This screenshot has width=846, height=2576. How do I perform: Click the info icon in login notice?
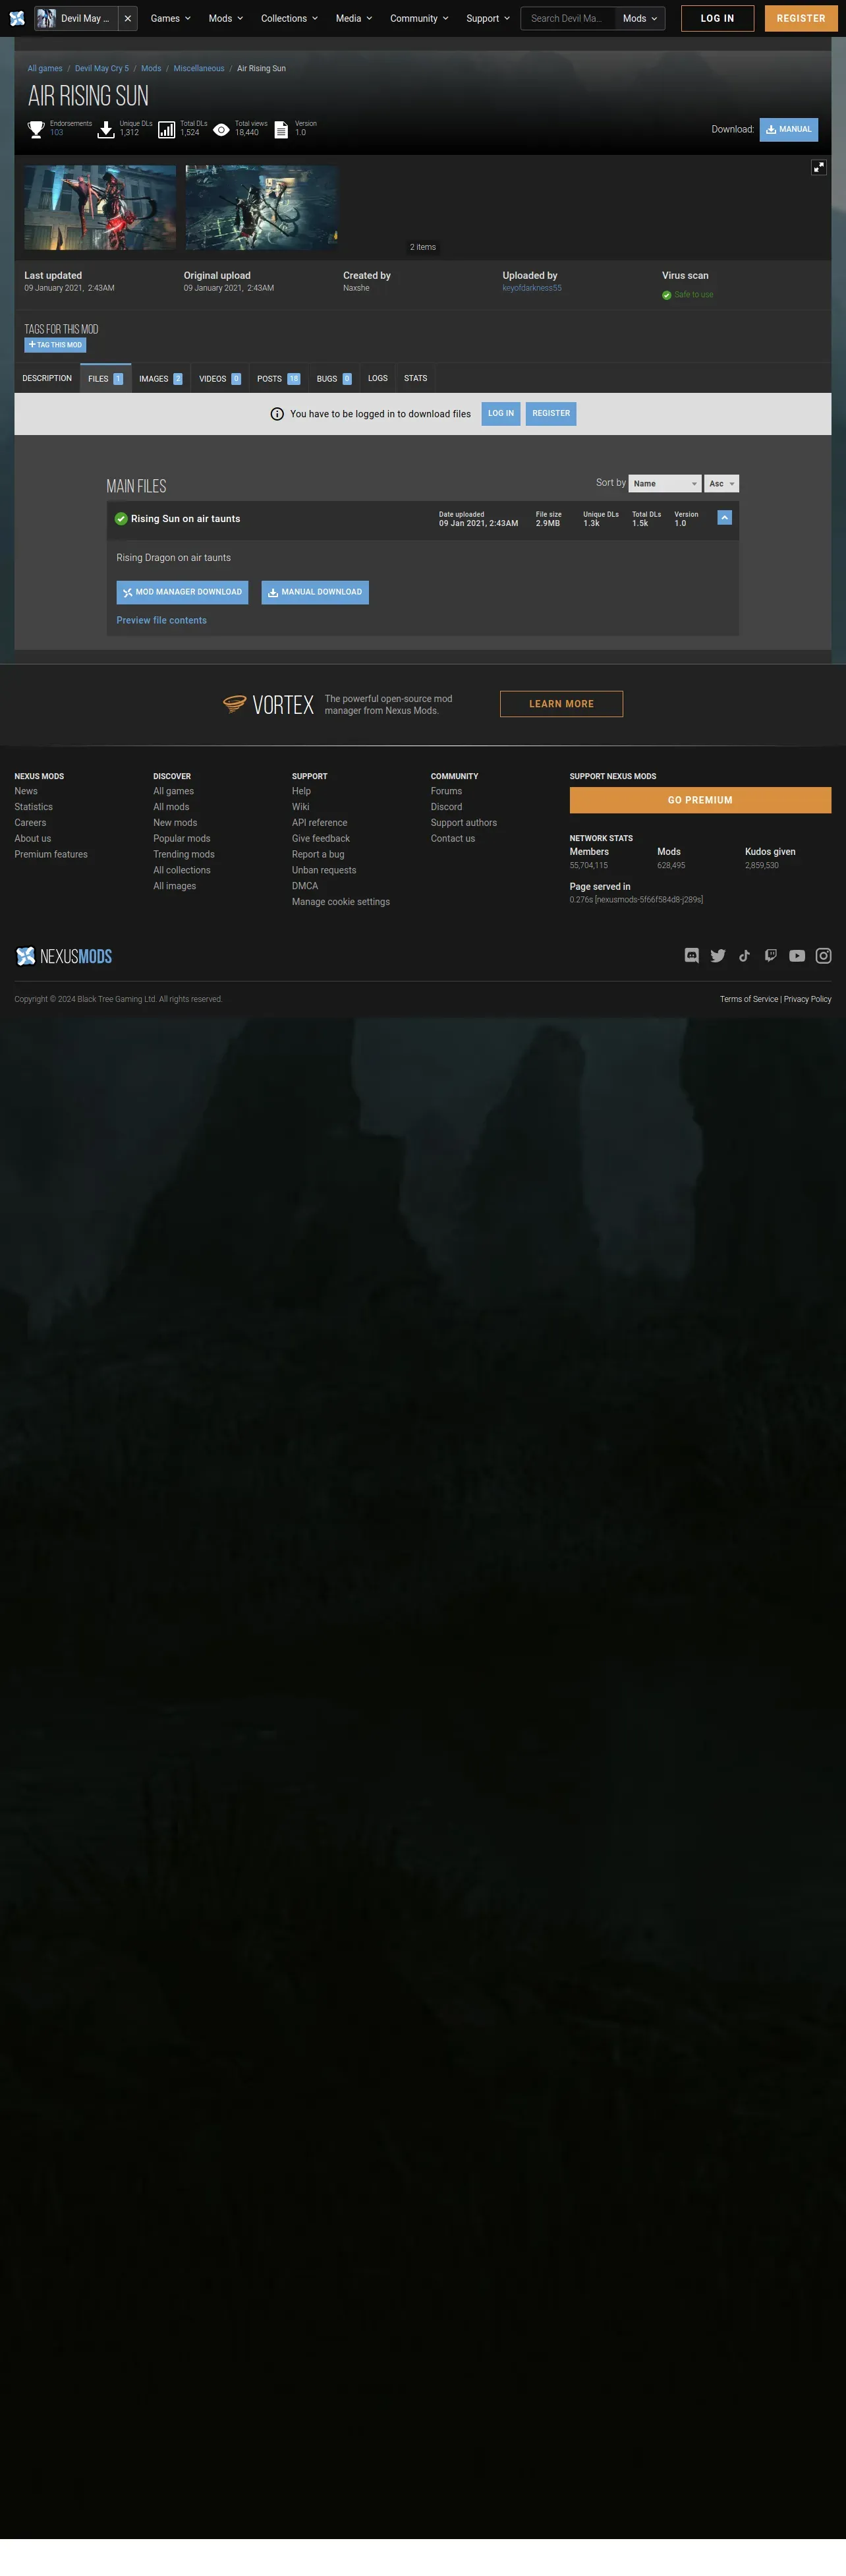pos(277,414)
